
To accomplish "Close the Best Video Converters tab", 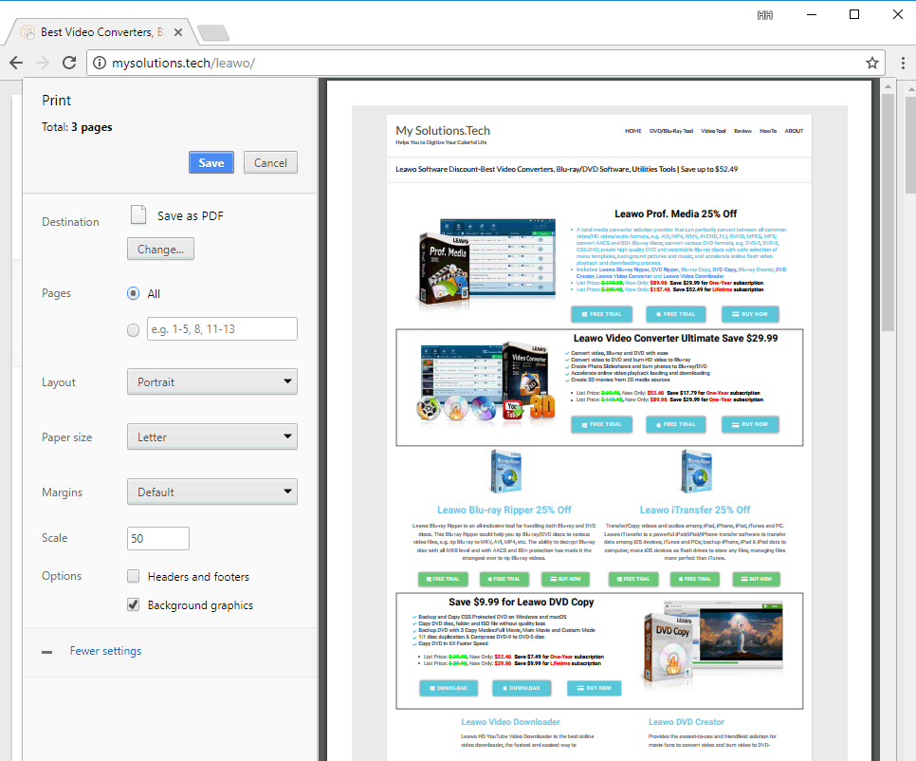I will (x=177, y=30).
